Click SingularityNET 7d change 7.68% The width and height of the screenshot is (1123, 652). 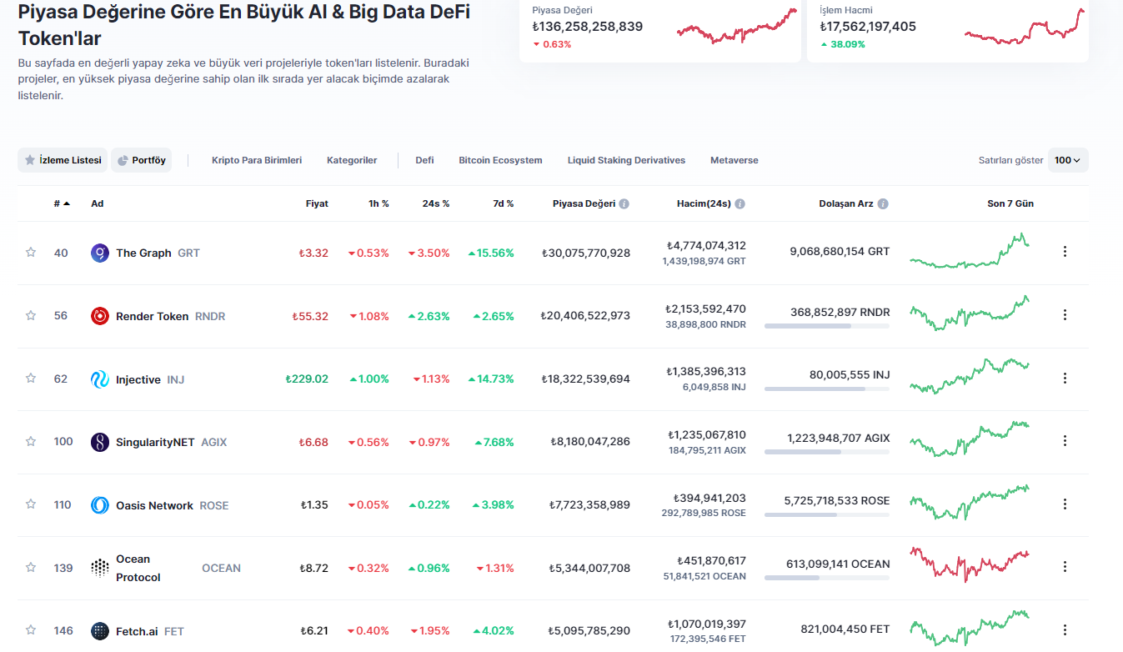pos(494,442)
